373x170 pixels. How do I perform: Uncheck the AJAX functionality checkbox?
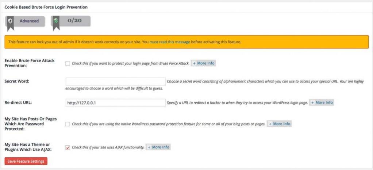pyautogui.click(x=68, y=147)
